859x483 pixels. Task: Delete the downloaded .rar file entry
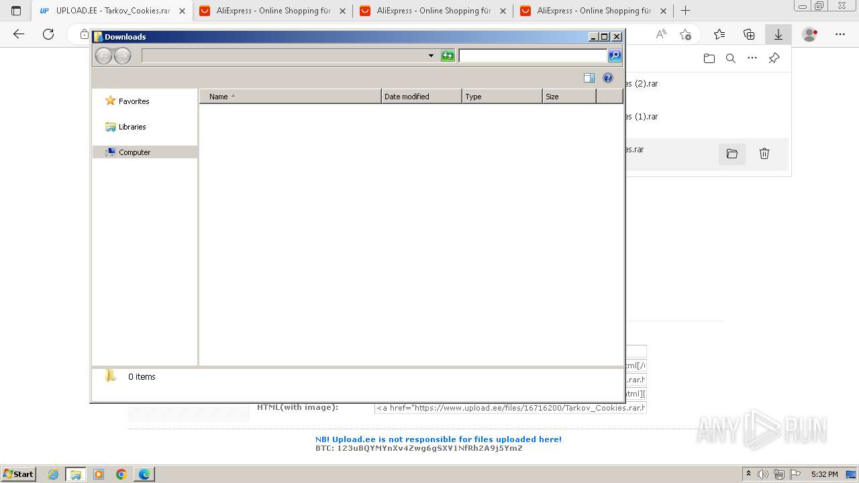click(764, 154)
